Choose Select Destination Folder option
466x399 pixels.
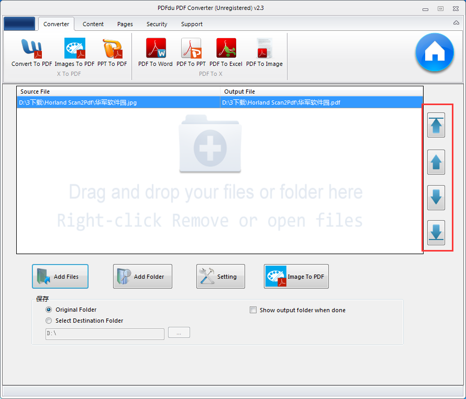pos(49,321)
